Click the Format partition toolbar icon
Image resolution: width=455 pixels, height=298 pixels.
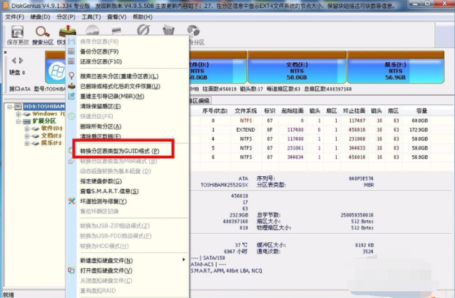point(143,30)
